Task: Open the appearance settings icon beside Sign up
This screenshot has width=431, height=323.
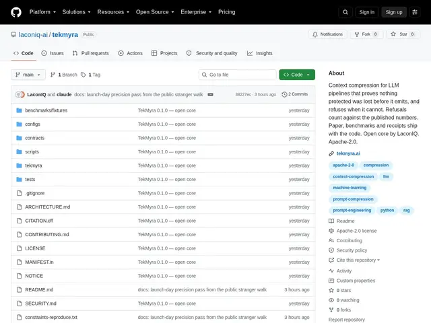Action: [x=415, y=12]
